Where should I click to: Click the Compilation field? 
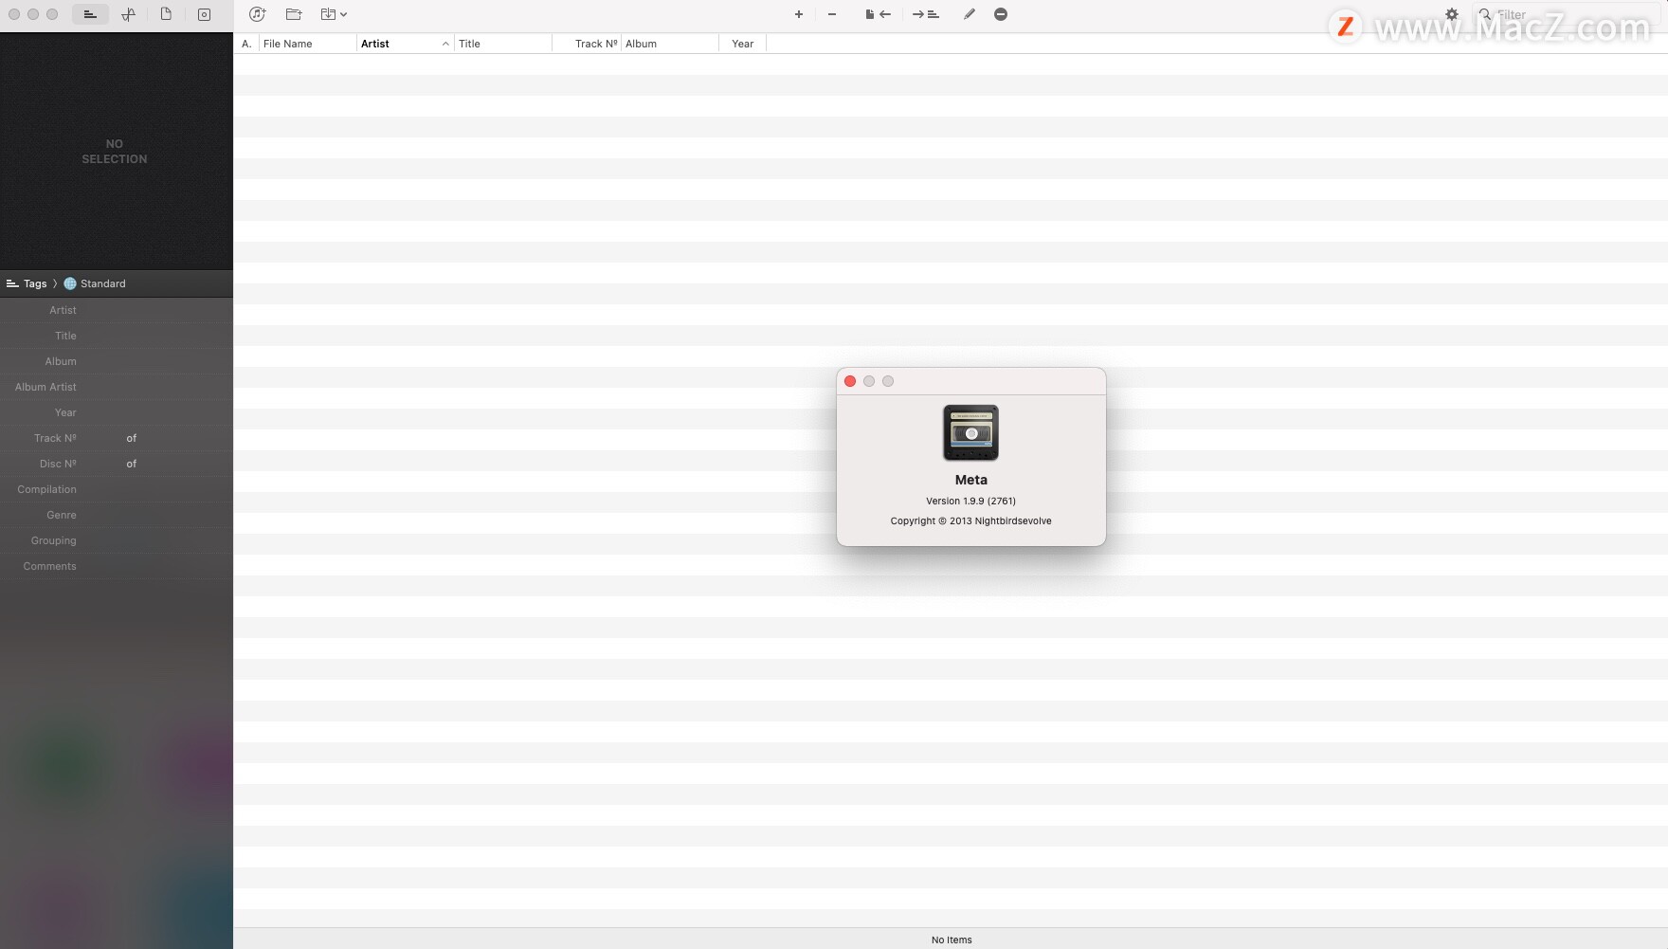[117, 489]
